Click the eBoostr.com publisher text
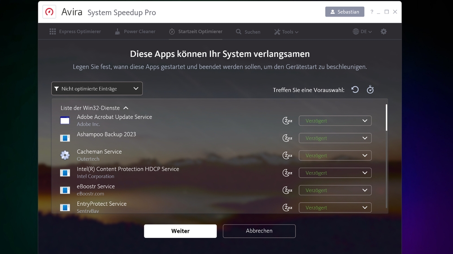The height and width of the screenshot is (254, 453). [91, 194]
